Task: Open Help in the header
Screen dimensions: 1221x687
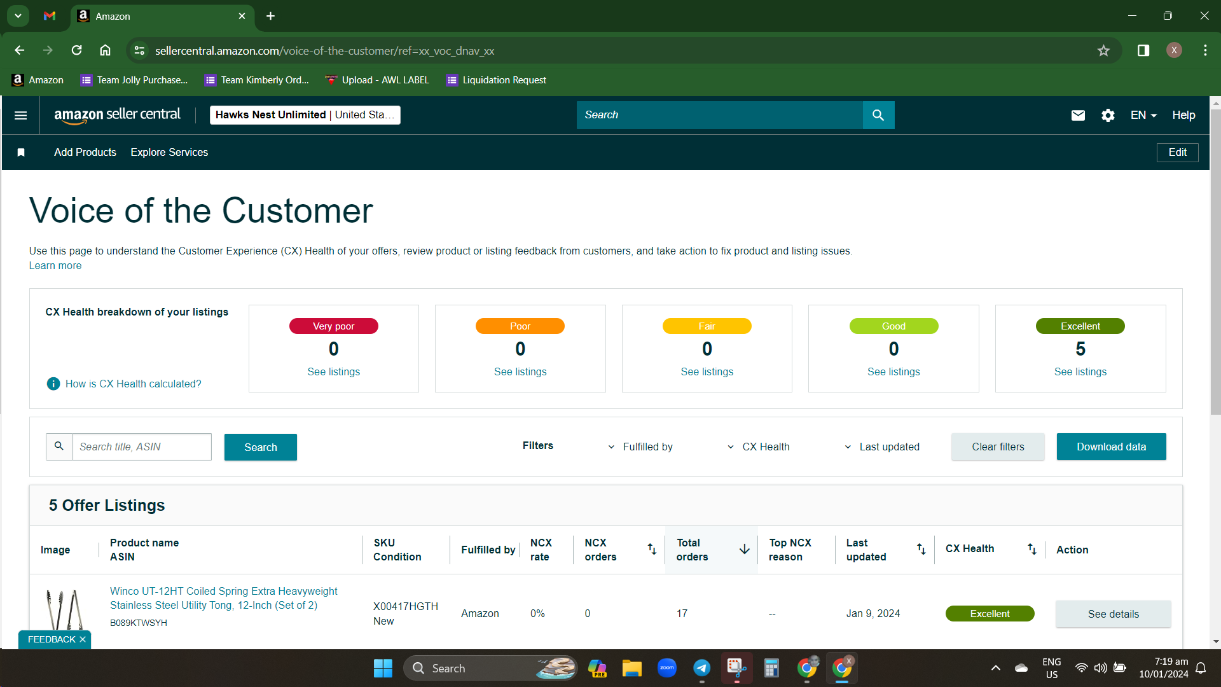Action: (x=1183, y=115)
